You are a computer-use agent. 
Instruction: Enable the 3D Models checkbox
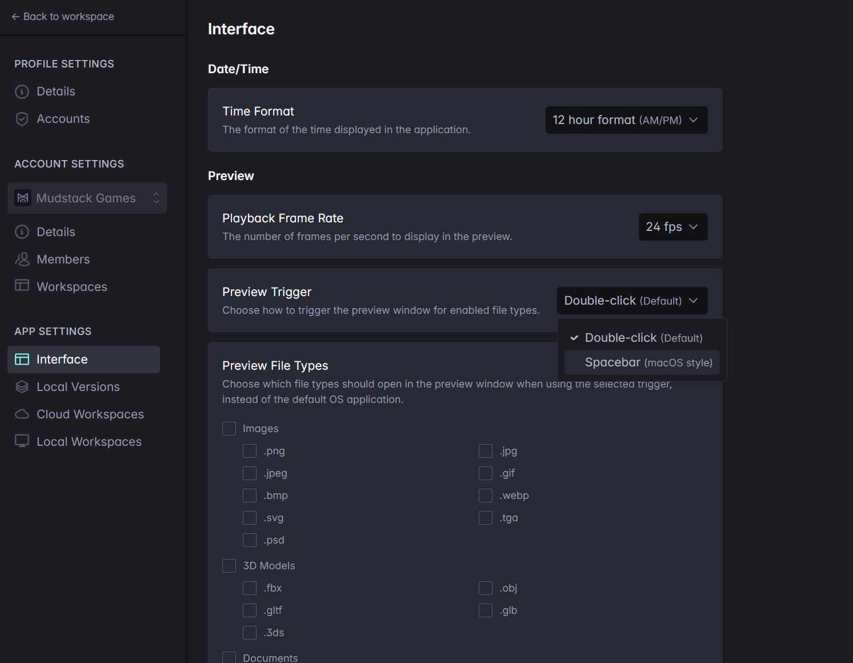tap(229, 565)
